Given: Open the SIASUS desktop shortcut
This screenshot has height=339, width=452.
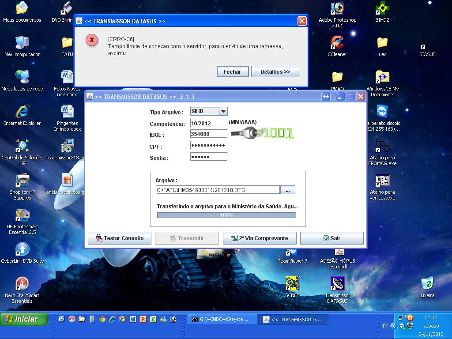Looking at the screenshot, I should [427, 43].
